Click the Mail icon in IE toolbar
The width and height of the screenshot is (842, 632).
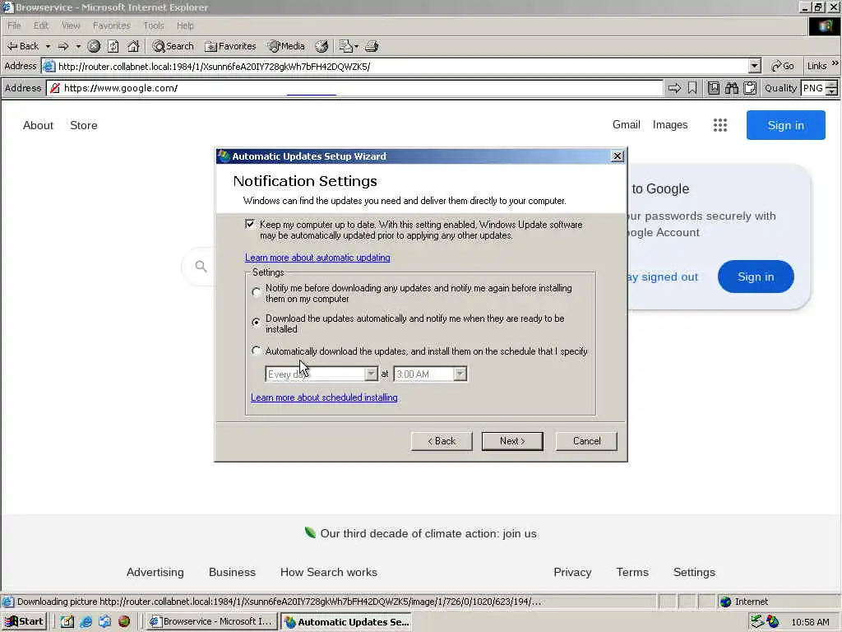click(348, 46)
